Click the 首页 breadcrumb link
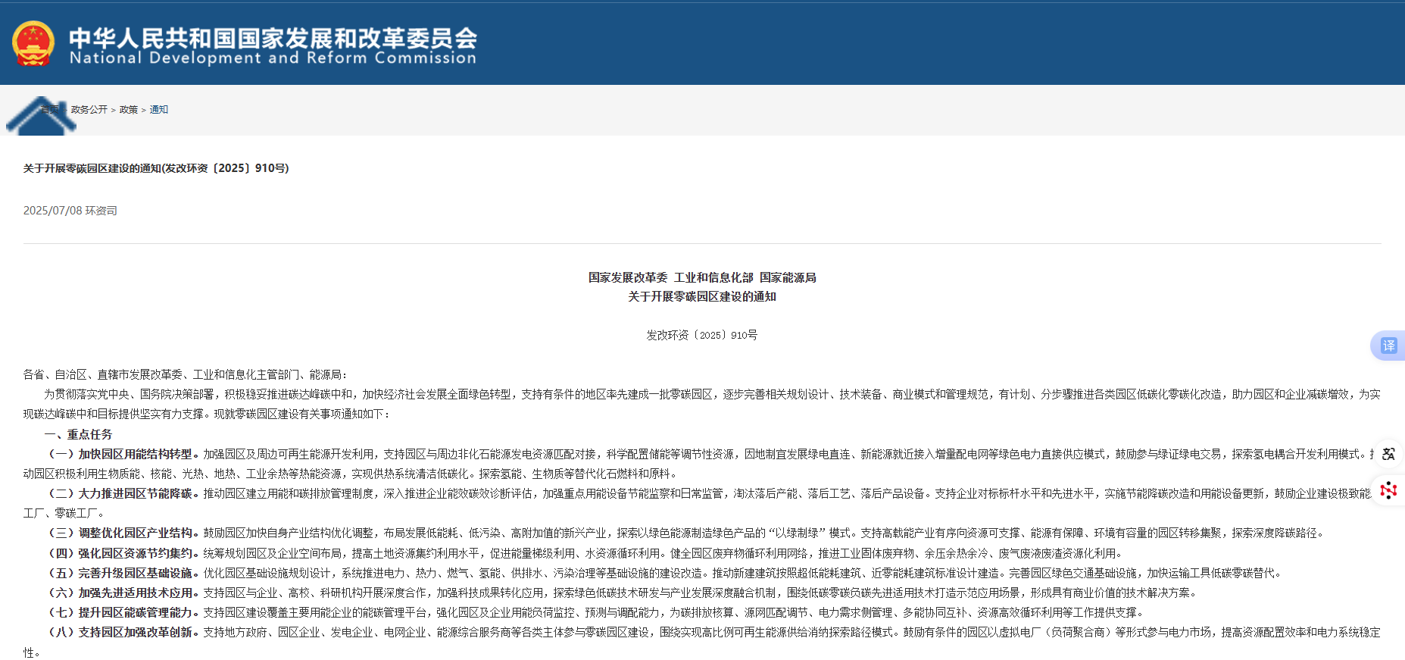1405x660 pixels. [50, 110]
